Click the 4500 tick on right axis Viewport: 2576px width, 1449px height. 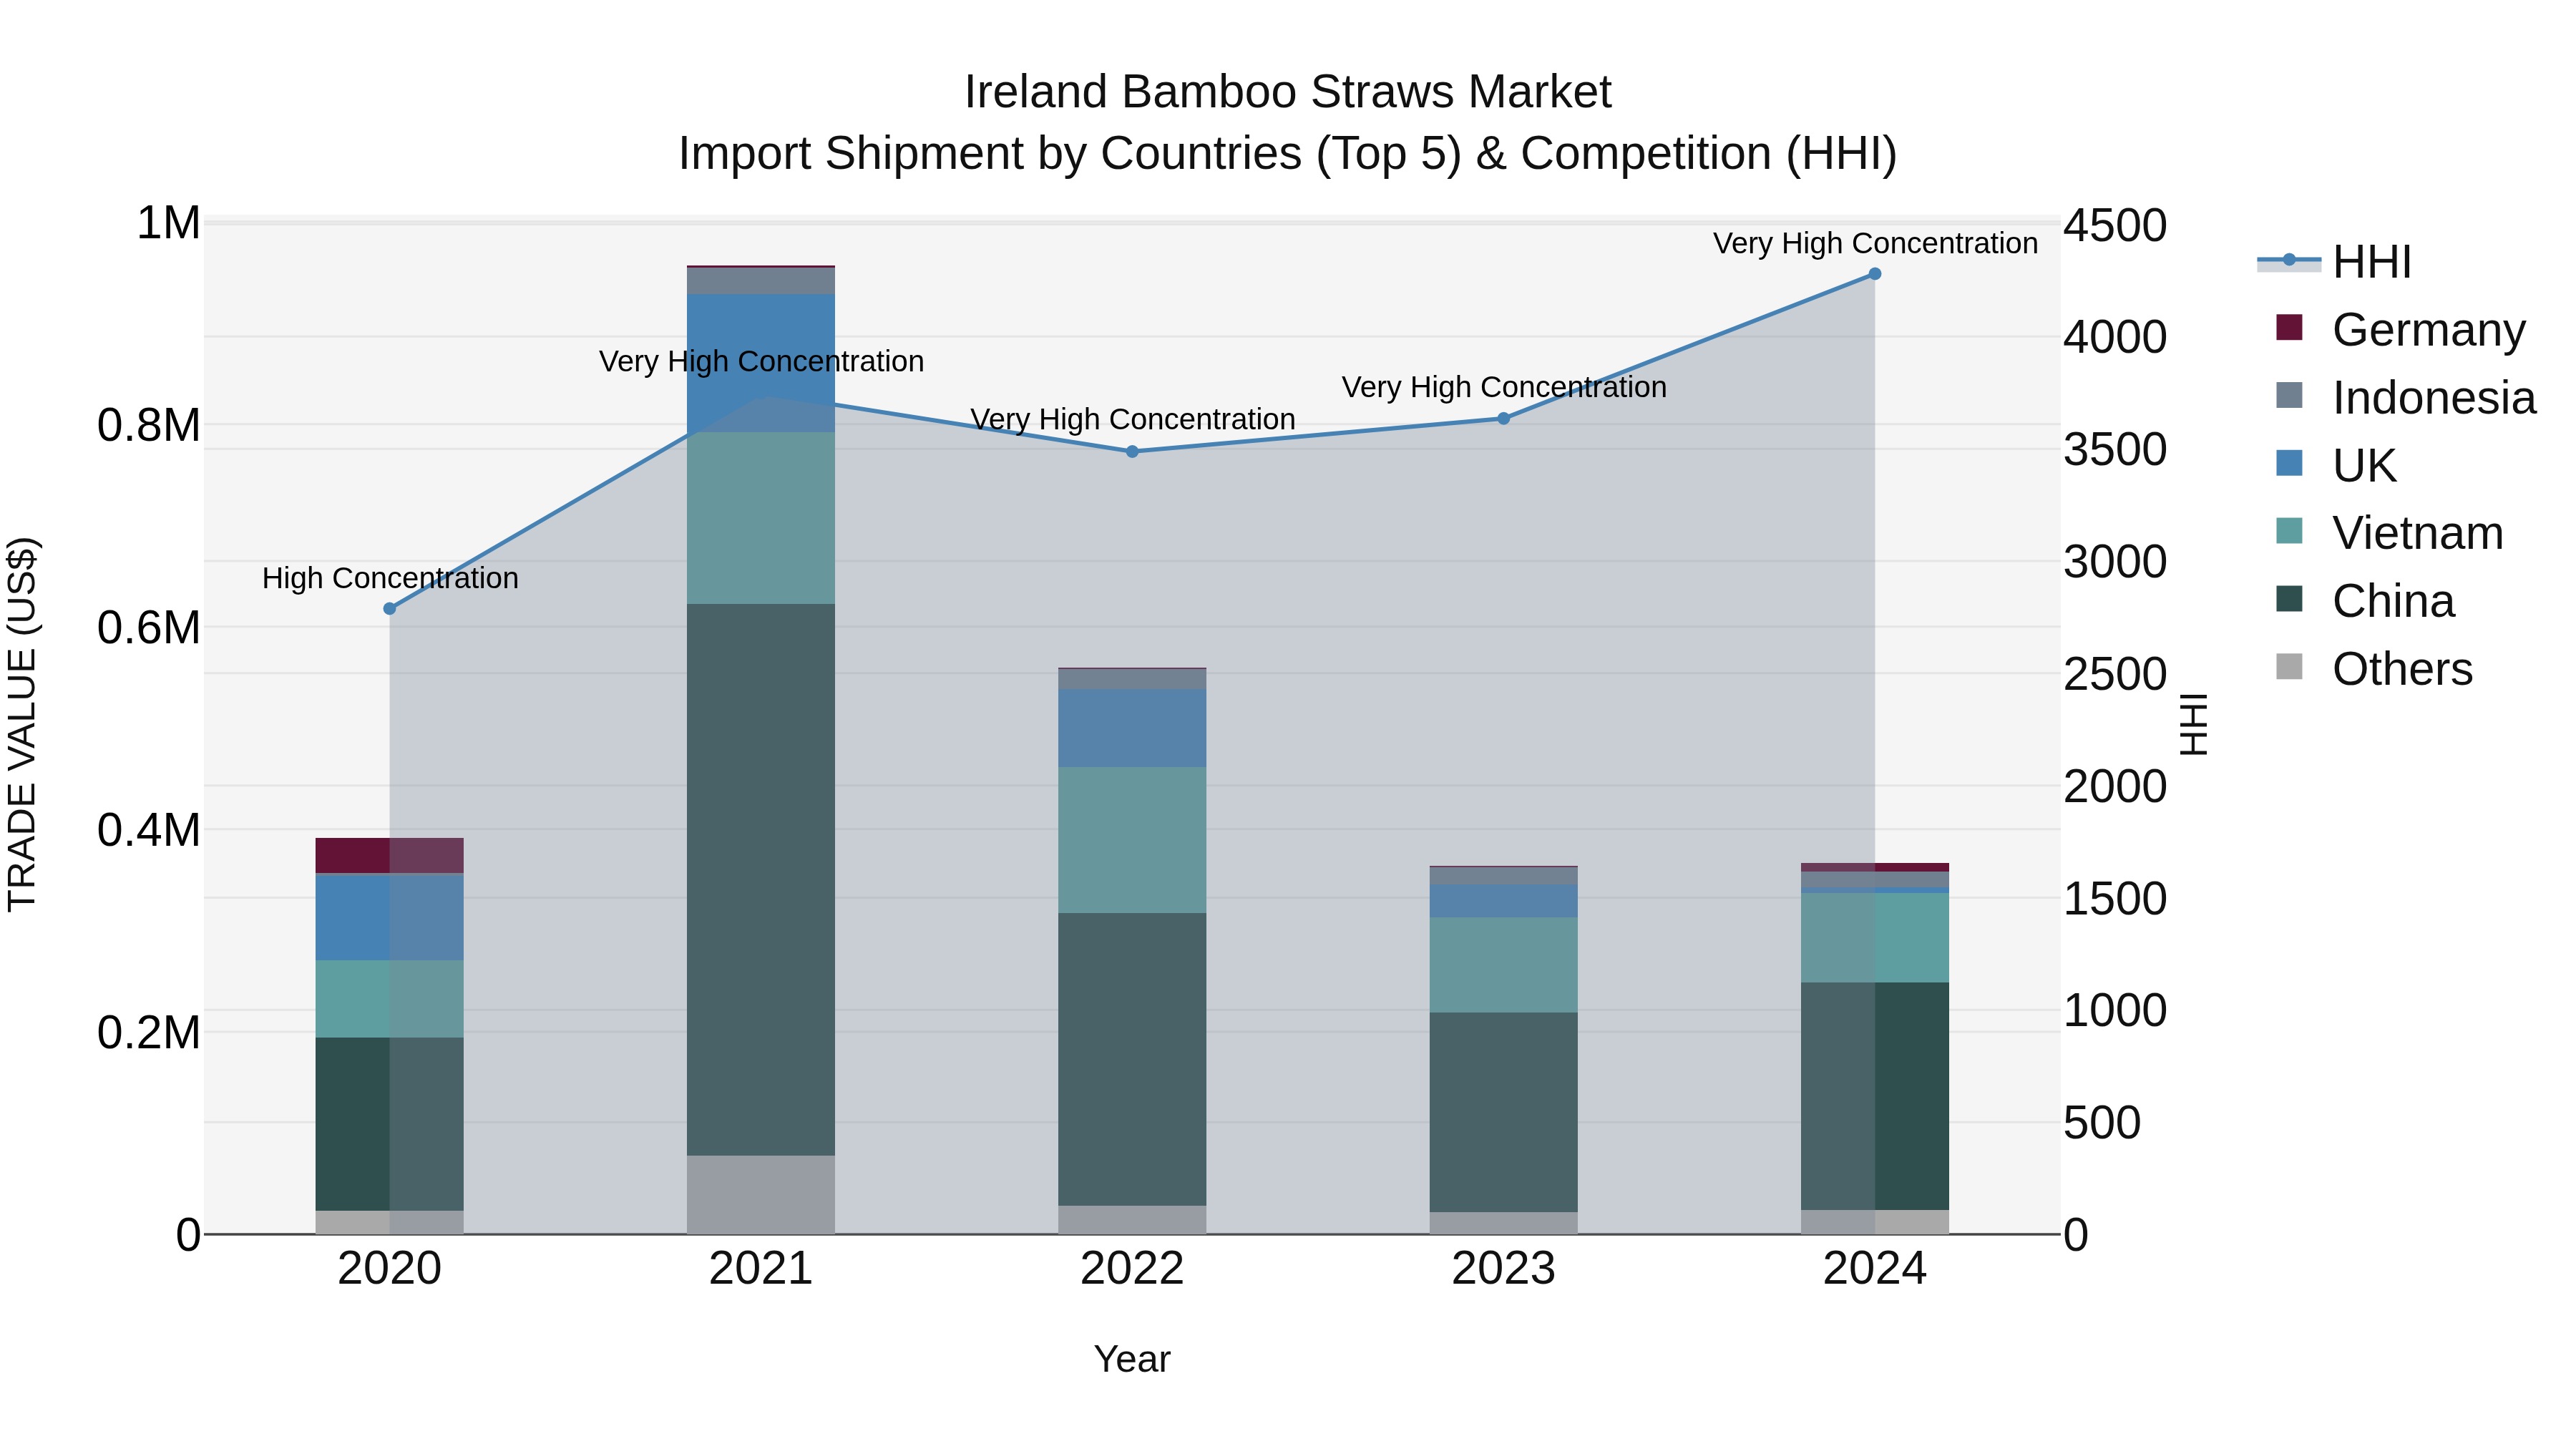[x=2115, y=225]
